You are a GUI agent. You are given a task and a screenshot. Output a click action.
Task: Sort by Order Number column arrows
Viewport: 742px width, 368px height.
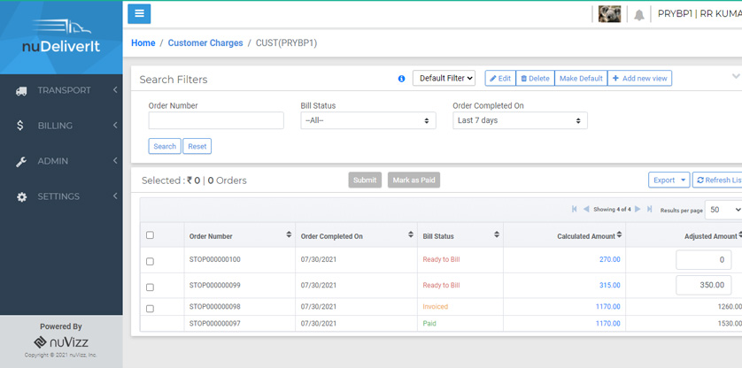[x=289, y=234]
